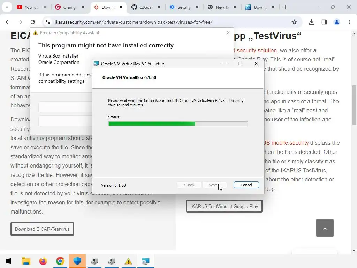Open IKARUS TestVirus at Google Play
This screenshot has width=357, height=268.
(x=224, y=206)
